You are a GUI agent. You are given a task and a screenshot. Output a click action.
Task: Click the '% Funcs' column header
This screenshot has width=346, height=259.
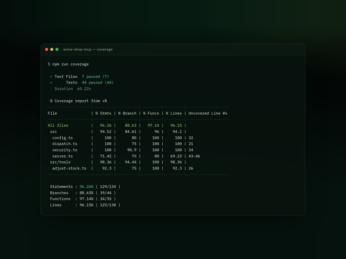(x=151, y=113)
